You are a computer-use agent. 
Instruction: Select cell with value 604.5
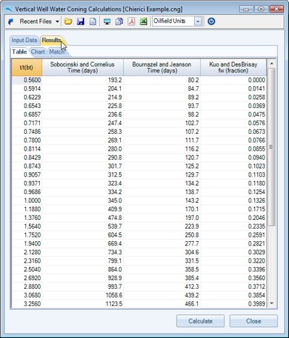click(x=83, y=235)
